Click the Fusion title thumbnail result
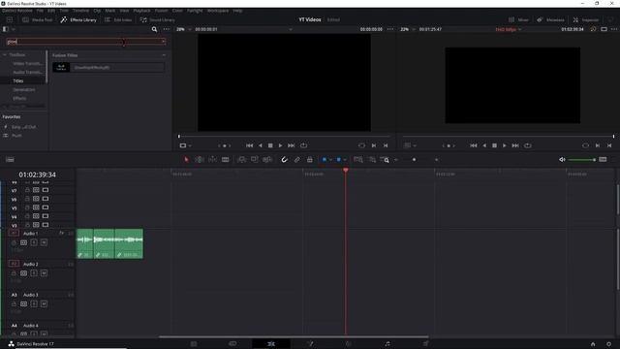This screenshot has width=620, height=349. (61, 67)
